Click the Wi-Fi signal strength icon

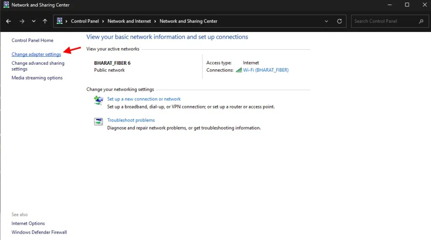pos(239,70)
